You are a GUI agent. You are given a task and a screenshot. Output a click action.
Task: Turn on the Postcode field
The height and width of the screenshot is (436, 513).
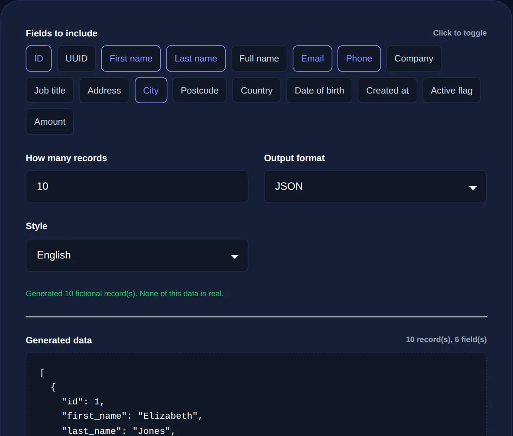tap(200, 90)
